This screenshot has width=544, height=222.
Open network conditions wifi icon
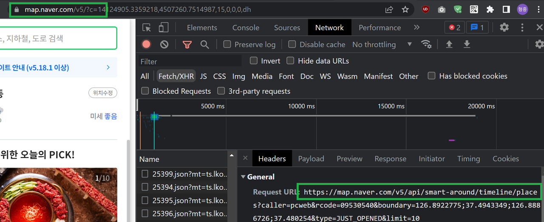(x=426, y=44)
